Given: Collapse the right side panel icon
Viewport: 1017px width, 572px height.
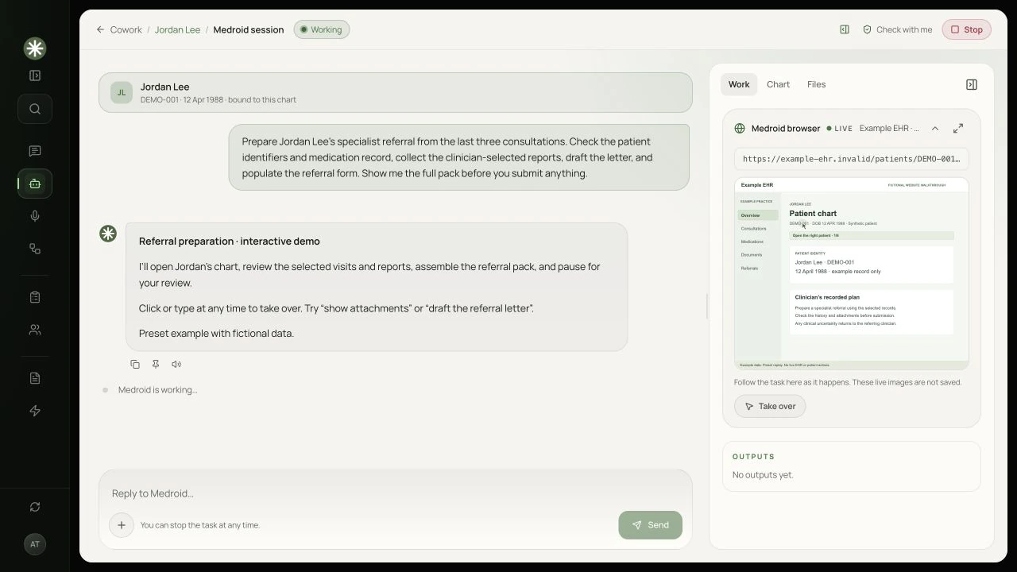Looking at the screenshot, I should (x=971, y=84).
